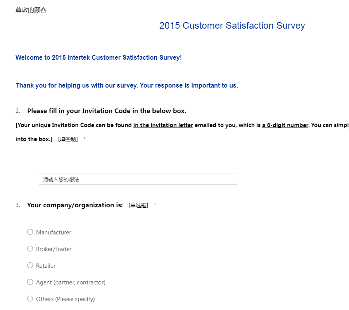The image size is (349, 310).
Task: Pick the Retailer radio button
Action: pos(30,265)
